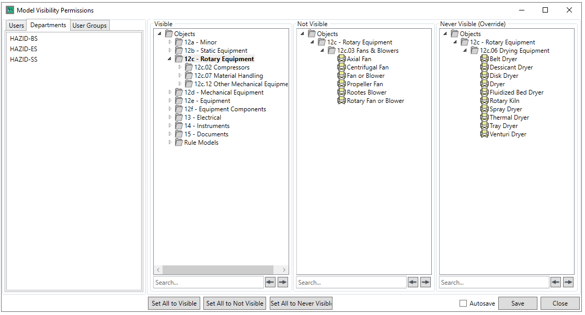
Task: Click the Spray Dryer object icon
Action: coord(485,109)
